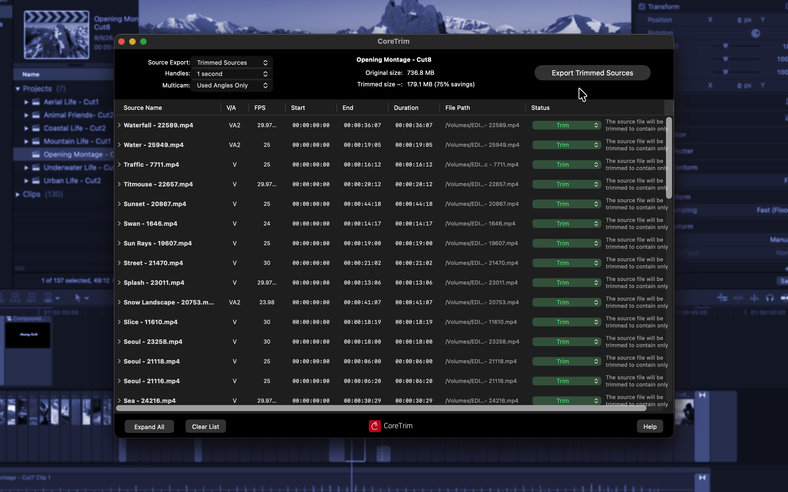Viewport: 788px width, 492px height.
Task: Click the vertical scrollbar in source list
Action: (x=669, y=158)
